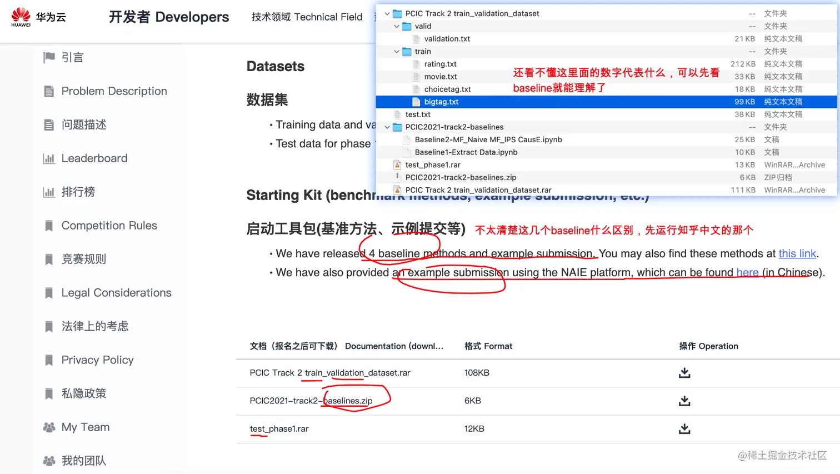The height and width of the screenshot is (474, 840).
Task: Click the flag icon beside 引言
Action: tap(49, 57)
